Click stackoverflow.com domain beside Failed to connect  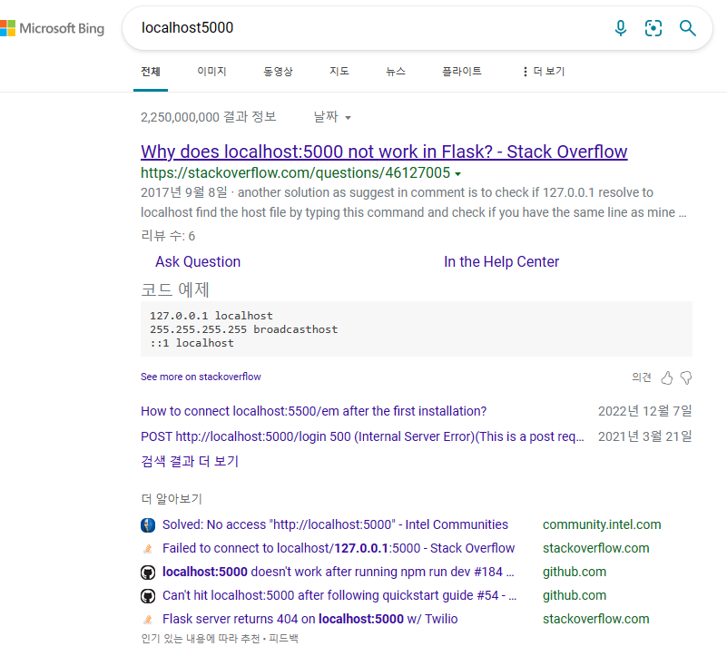[x=595, y=548]
